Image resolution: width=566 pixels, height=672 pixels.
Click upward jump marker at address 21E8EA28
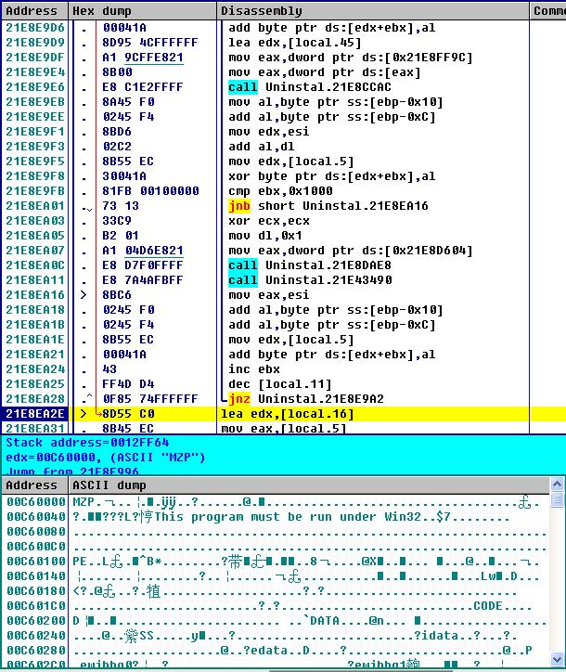click(86, 398)
